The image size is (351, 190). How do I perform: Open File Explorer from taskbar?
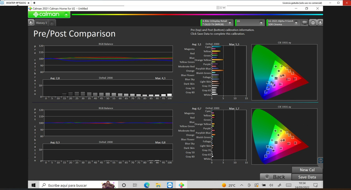(x=158, y=185)
